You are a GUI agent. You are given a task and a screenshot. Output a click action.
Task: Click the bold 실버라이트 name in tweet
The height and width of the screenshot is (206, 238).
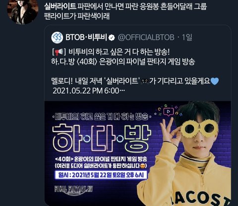pos(60,6)
